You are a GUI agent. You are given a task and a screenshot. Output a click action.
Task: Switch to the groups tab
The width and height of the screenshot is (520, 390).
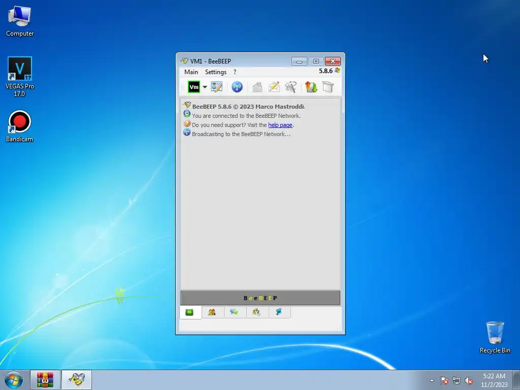click(x=256, y=312)
